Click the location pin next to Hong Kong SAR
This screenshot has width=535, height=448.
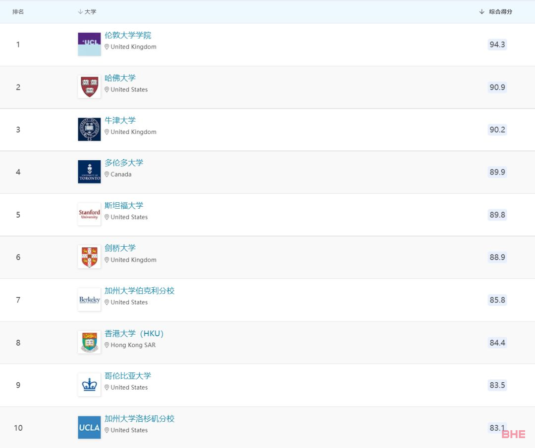[107, 345]
